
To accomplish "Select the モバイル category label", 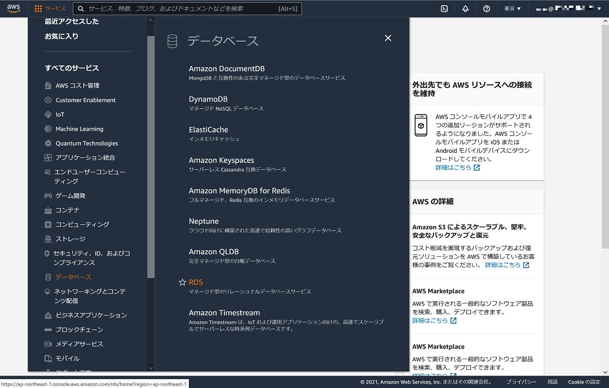I will click(68, 358).
